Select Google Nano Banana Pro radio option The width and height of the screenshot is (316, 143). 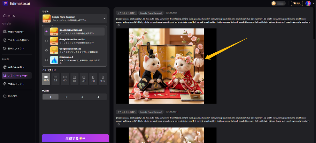pyautogui.click(x=46, y=41)
